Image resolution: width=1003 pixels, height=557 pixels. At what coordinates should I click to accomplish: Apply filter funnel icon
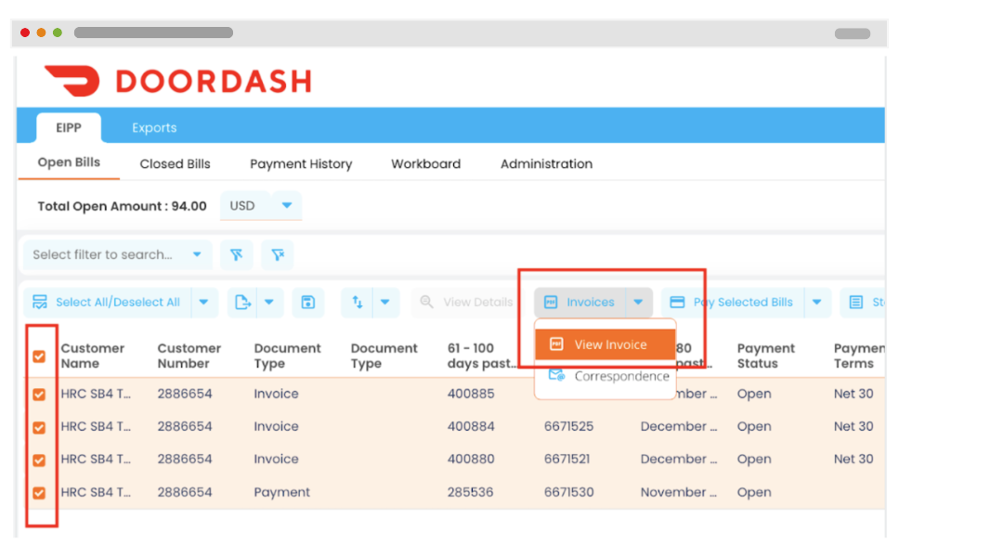(x=237, y=254)
